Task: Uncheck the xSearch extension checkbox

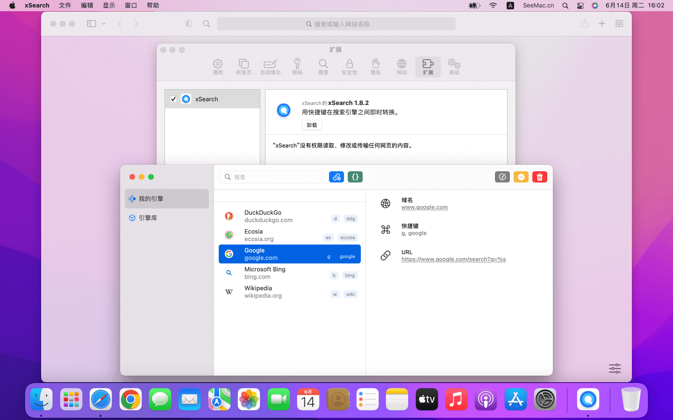Action: (173, 99)
